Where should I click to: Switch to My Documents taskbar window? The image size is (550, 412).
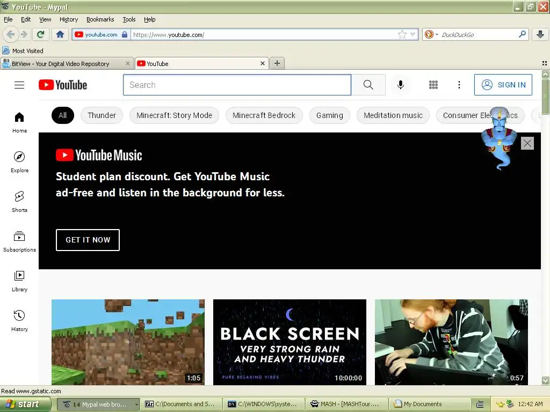tap(430, 404)
